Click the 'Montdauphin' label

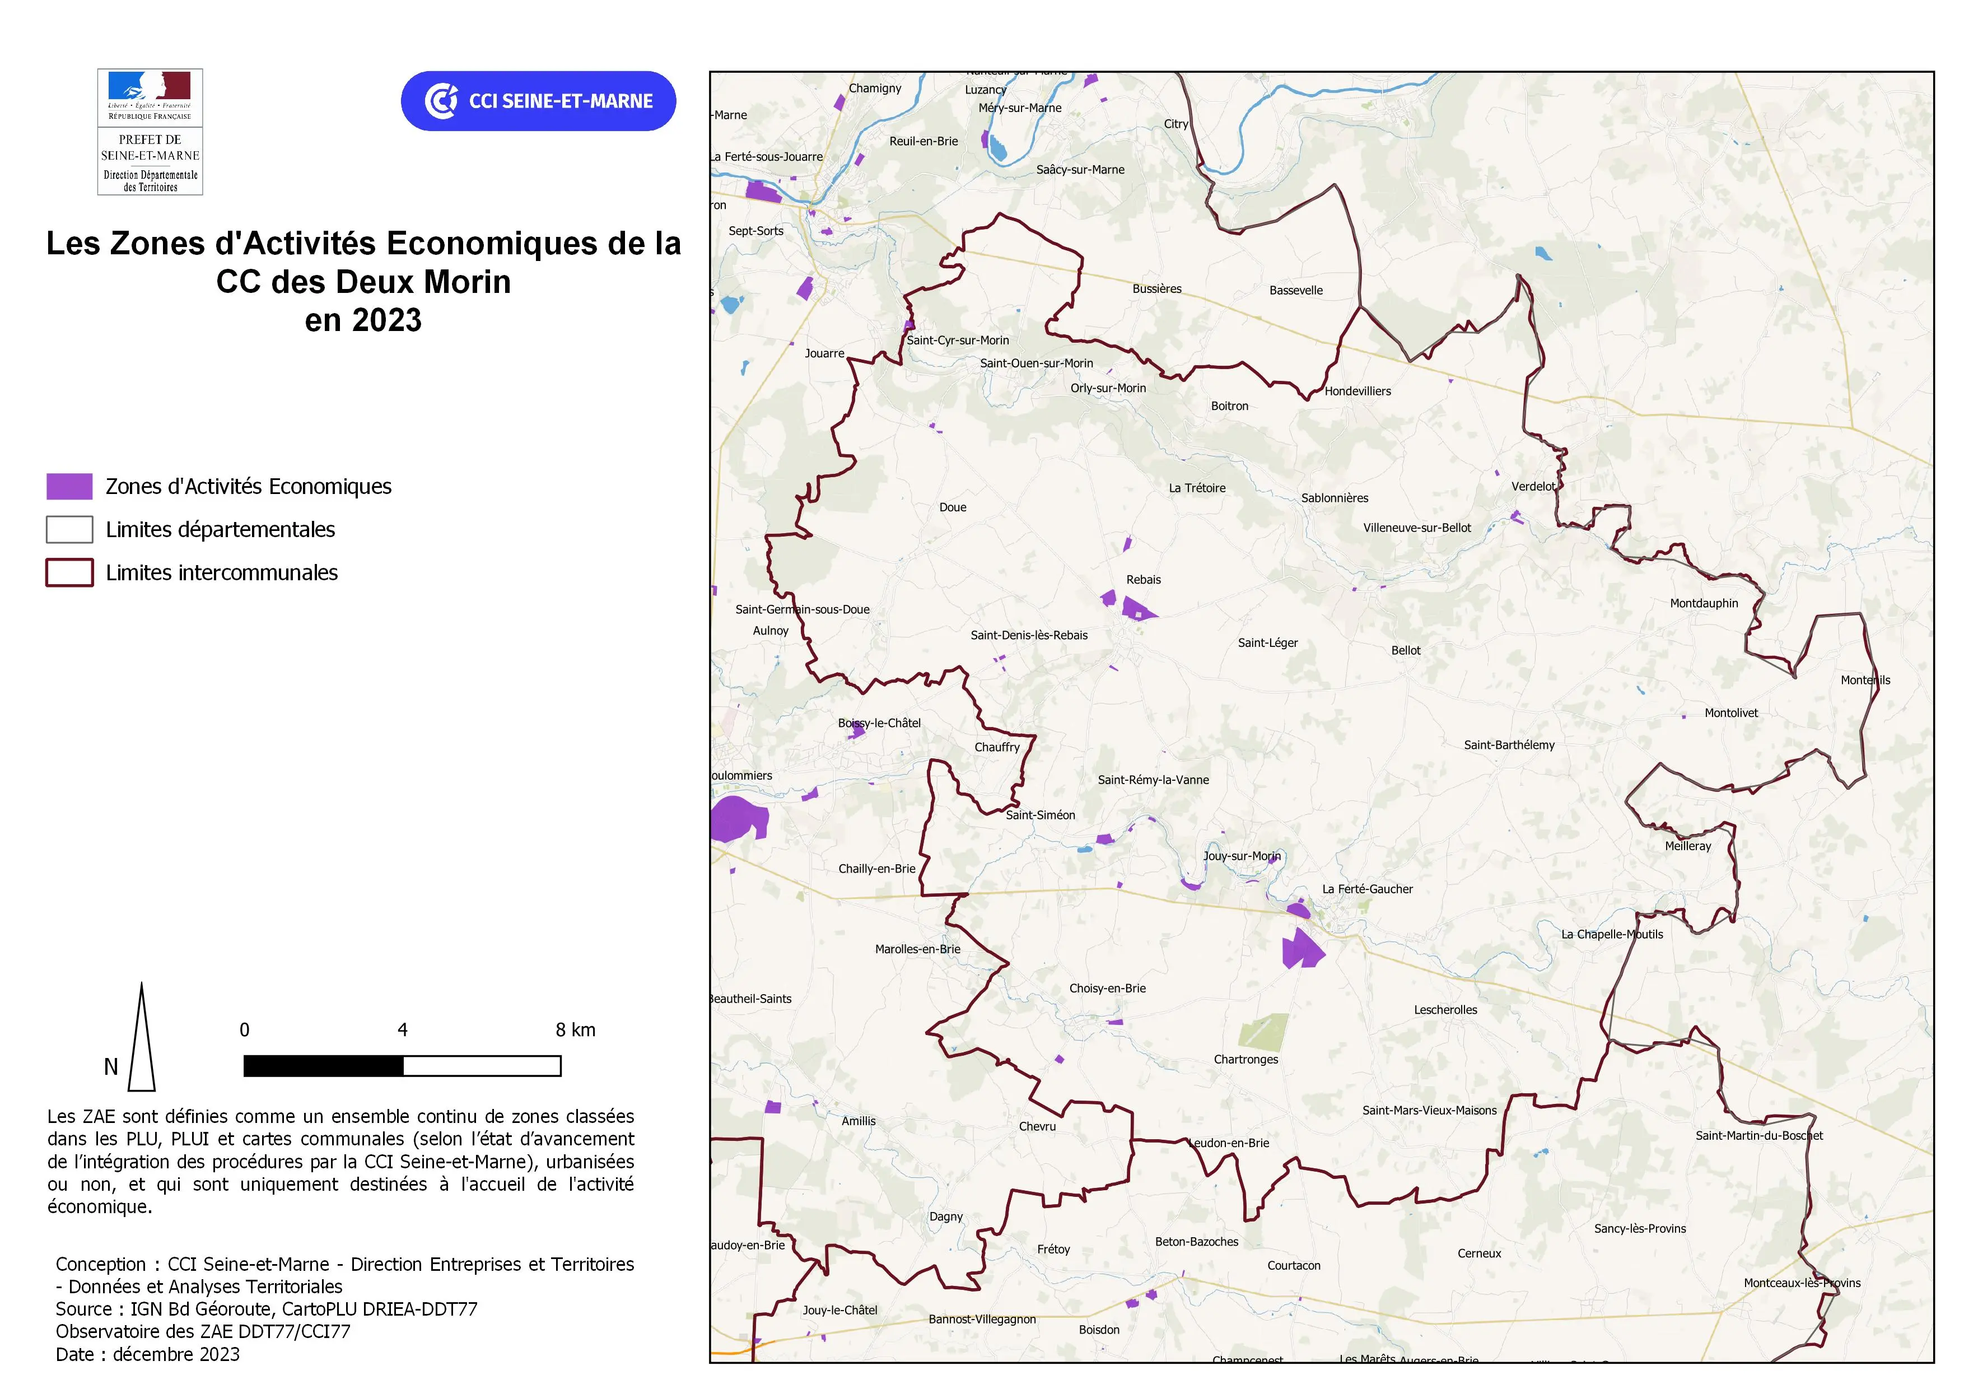(1704, 604)
